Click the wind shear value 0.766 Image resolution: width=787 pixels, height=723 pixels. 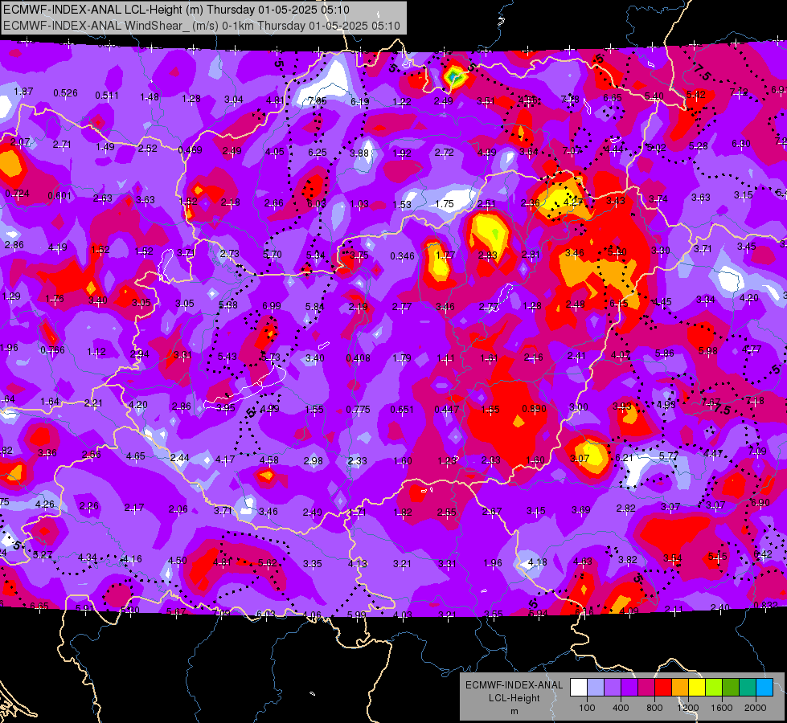coord(53,350)
